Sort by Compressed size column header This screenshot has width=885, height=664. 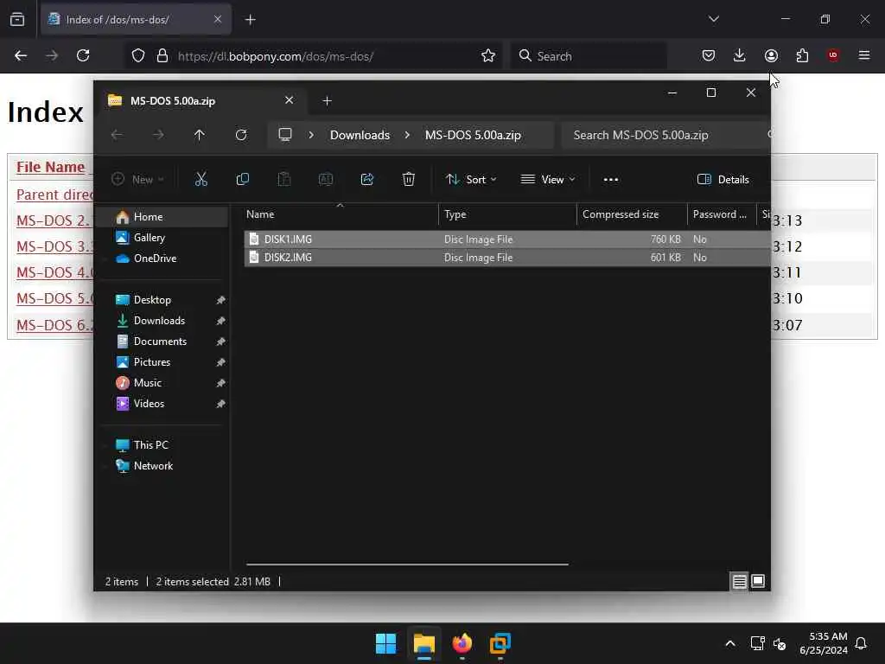click(x=632, y=214)
